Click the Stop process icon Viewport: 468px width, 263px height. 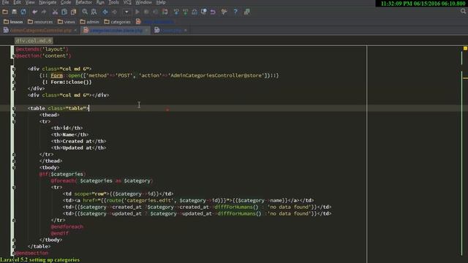[x=165, y=12]
